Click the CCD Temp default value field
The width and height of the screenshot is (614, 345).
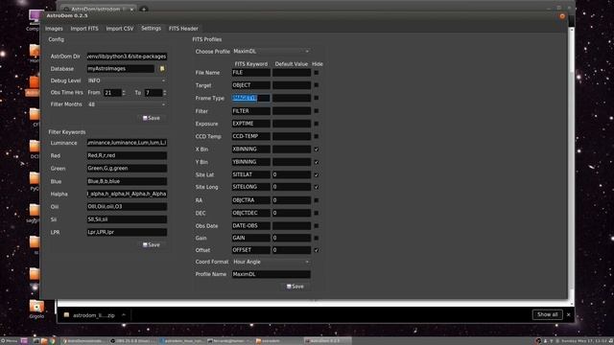tap(292, 136)
